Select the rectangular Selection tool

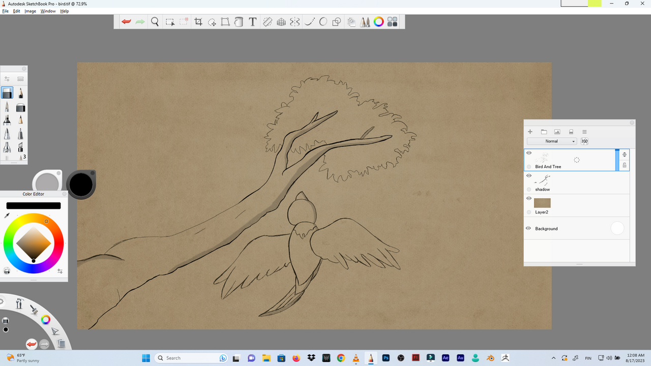click(x=170, y=22)
